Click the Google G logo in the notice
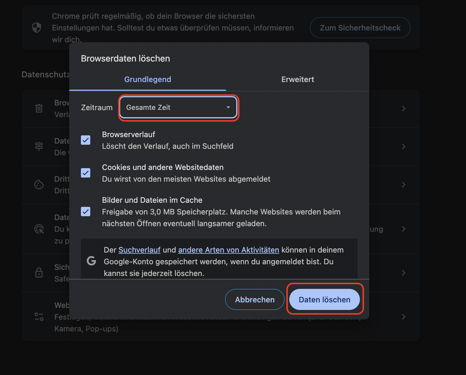 (x=91, y=261)
